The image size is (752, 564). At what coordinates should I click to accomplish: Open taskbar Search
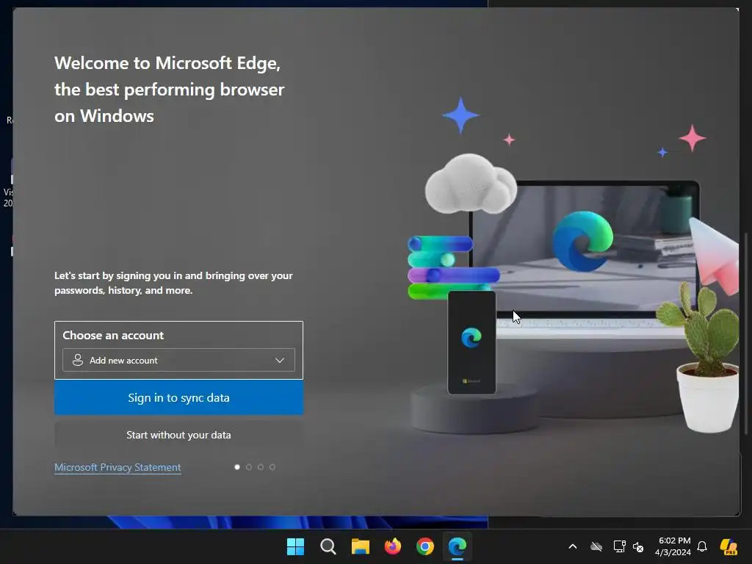(x=328, y=546)
